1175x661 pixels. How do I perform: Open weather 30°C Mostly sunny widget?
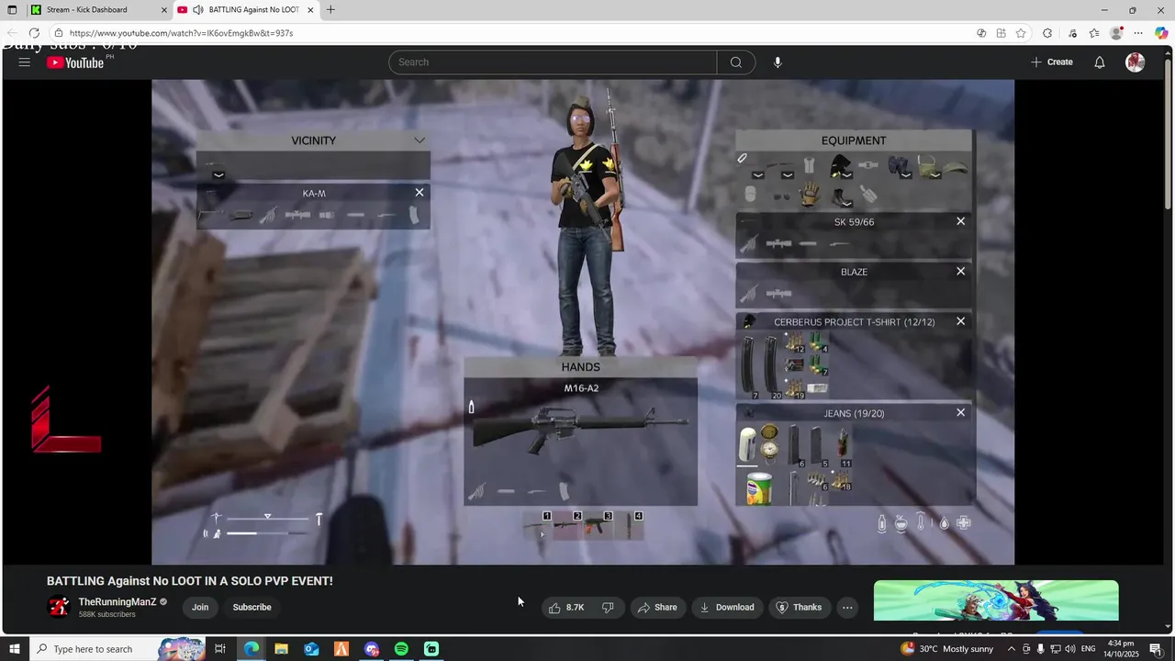tap(947, 649)
